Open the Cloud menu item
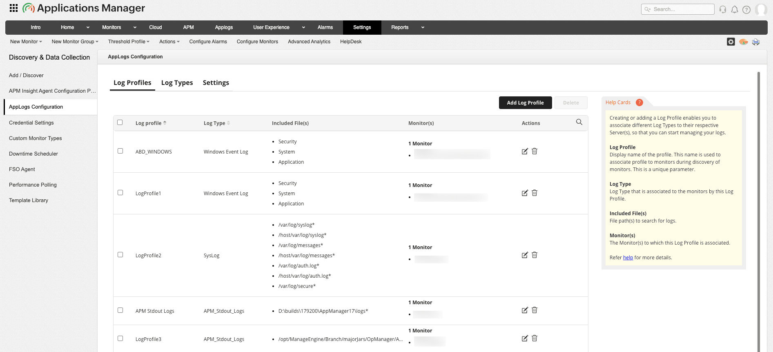 click(156, 27)
